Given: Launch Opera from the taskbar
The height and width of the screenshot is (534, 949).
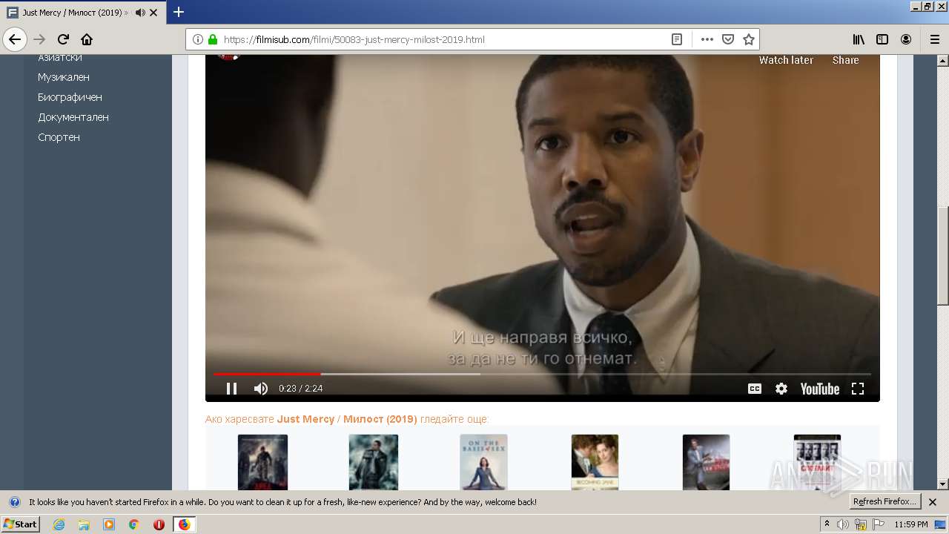Looking at the screenshot, I should click(x=159, y=524).
